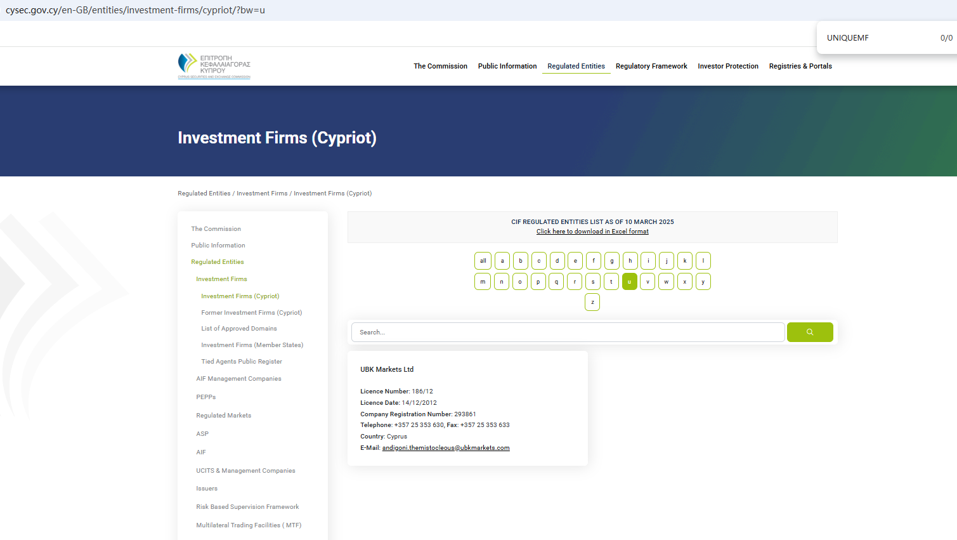Image resolution: width=957 pixels, height=540 pixels.
Task: Click the browser address bar URL
Action: point(135,10)
